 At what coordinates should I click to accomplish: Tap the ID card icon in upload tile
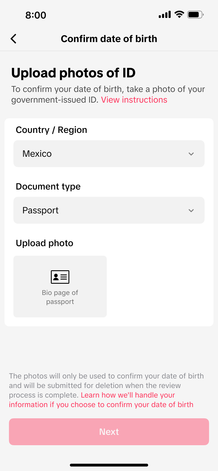pyautogui.click(x=60, y=277)
